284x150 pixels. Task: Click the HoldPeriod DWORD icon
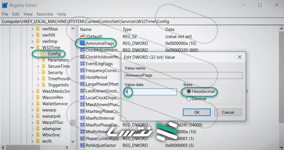click(82, 77)
